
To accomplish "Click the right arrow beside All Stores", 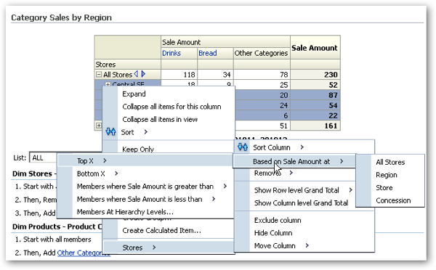I will [143, 74].
